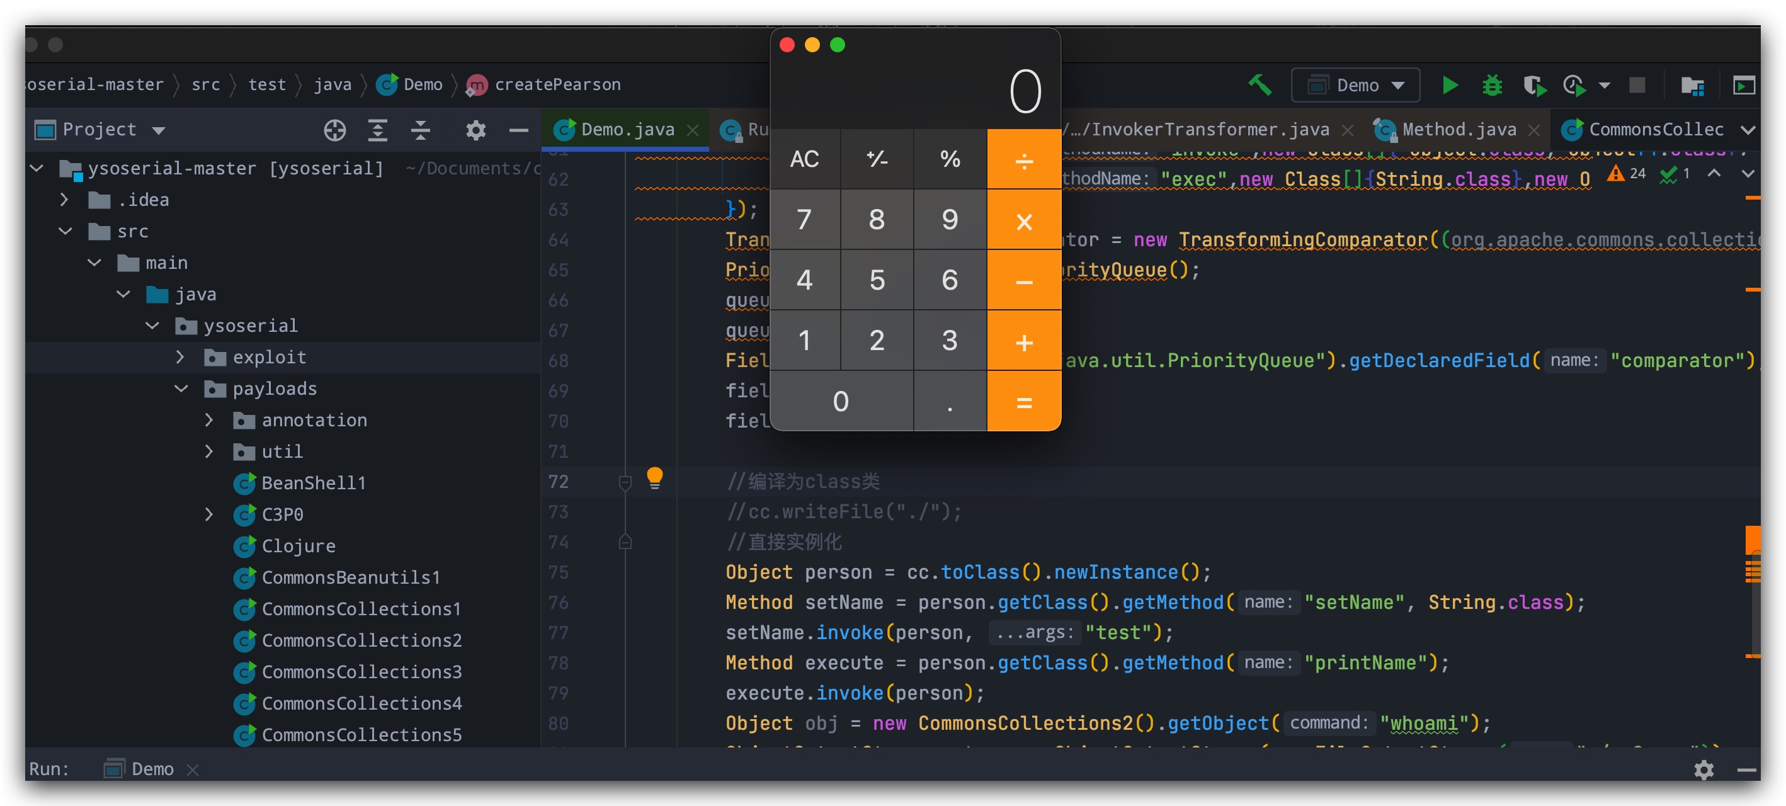Screen dimensions: 1786x806
Task: Click the test folder breadcrumb
Action: click(267, 84)
